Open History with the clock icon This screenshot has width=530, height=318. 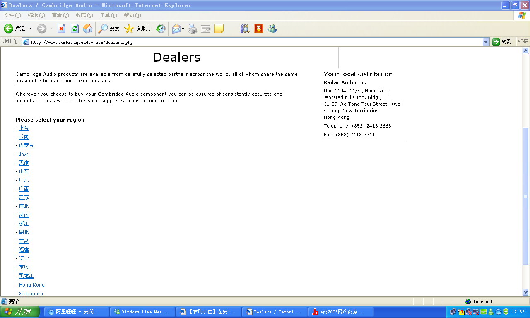pos(161,29)
